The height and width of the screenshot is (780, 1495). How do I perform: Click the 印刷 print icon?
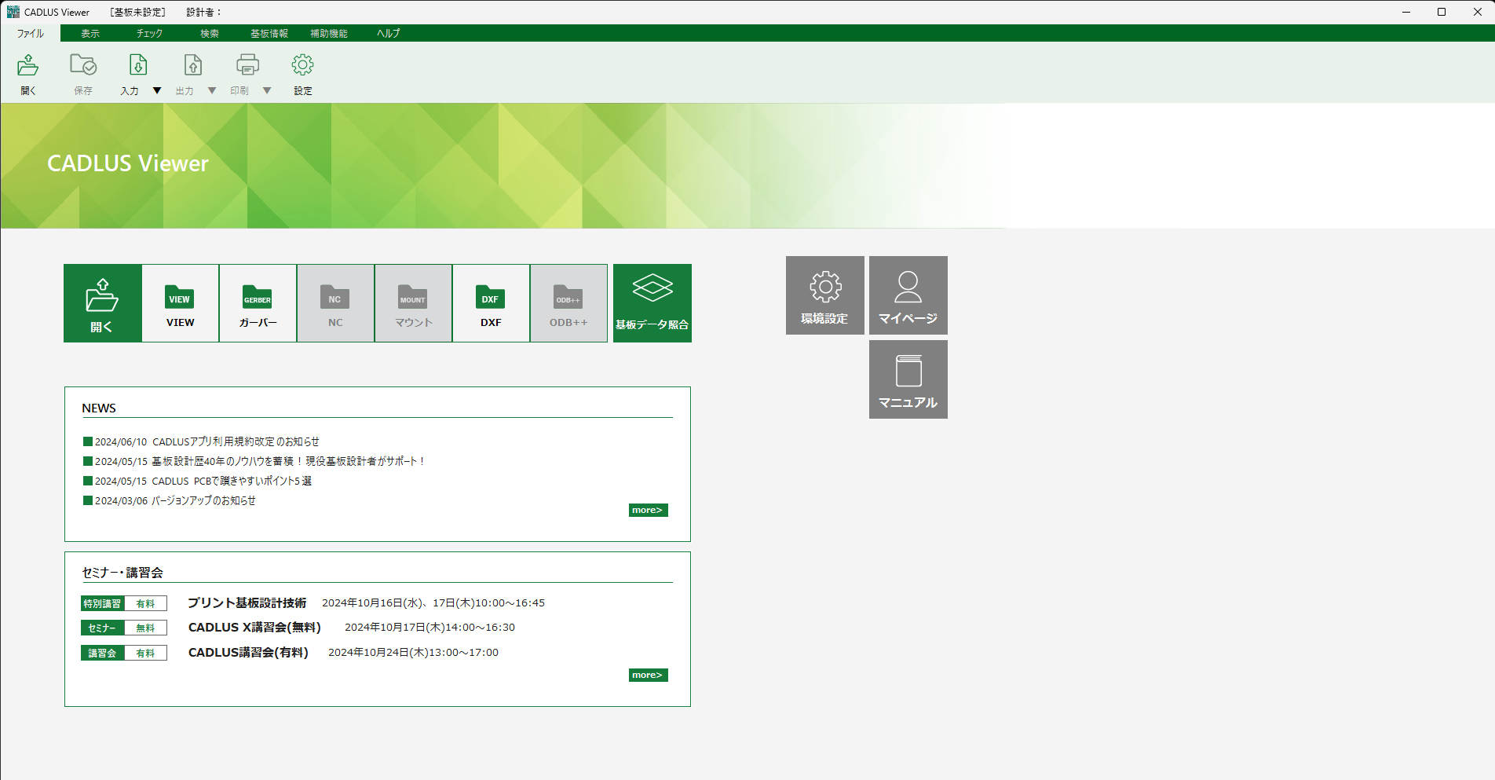click(x=248, y=65)
